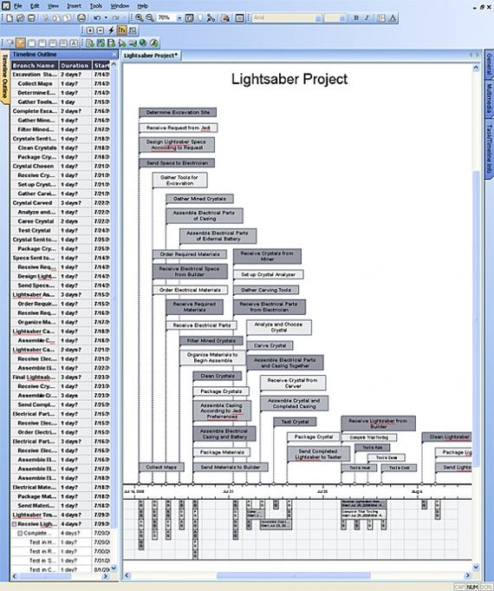The image size is (494, 591).
Task: Click the boxed letter A icon
Action: [x=74, y=43]
